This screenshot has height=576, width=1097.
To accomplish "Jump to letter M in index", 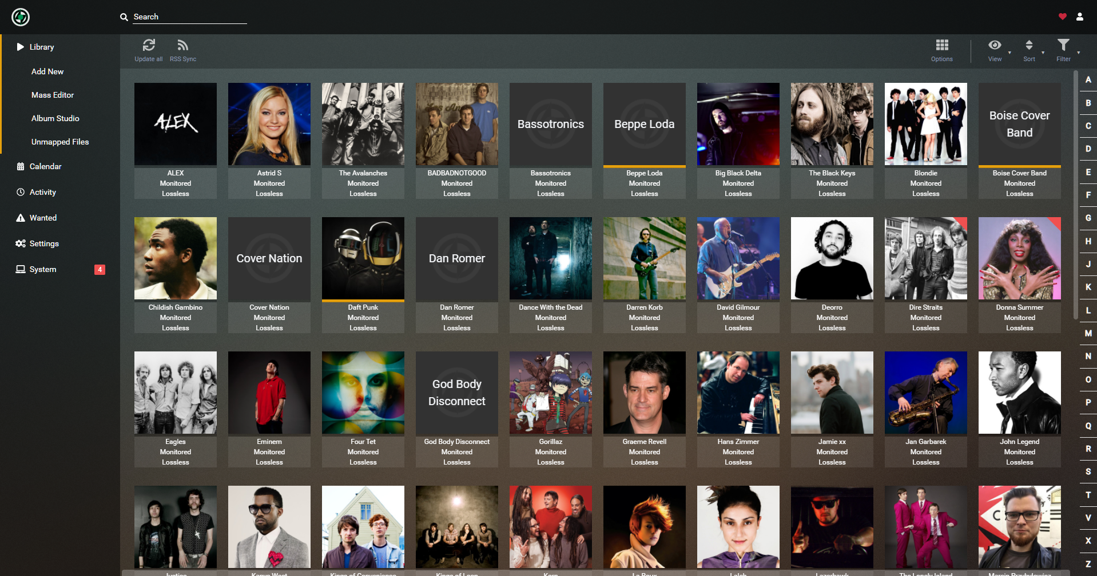I will point(1088,333).
